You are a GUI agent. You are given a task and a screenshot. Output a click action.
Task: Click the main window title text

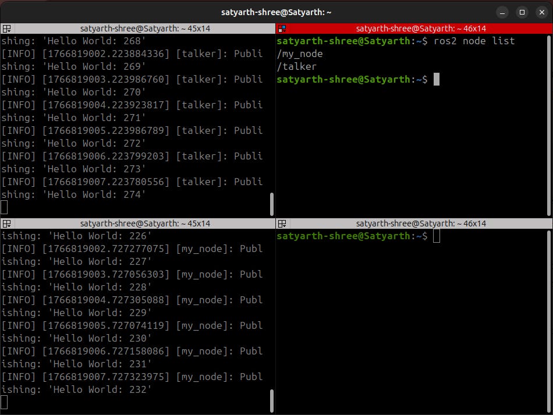tap(276, 12)
